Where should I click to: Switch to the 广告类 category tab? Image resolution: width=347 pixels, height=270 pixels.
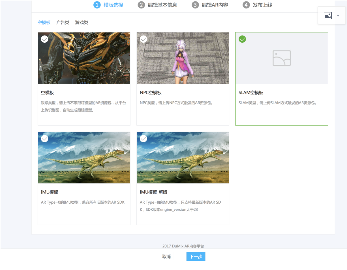click(x=63, y=23)
